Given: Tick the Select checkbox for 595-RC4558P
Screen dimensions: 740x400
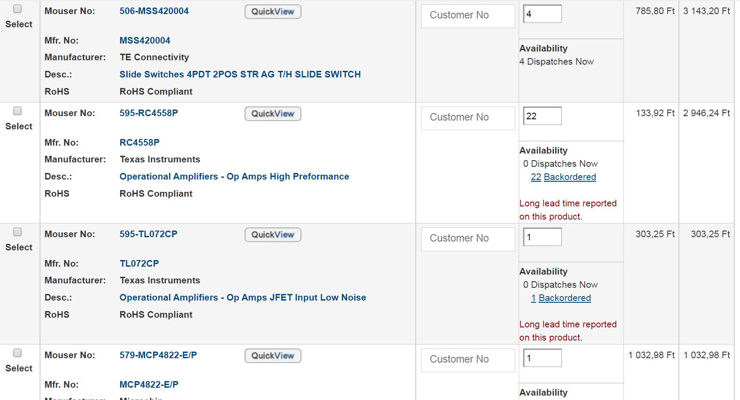Looking at the screenshot, I should (18, 111).
